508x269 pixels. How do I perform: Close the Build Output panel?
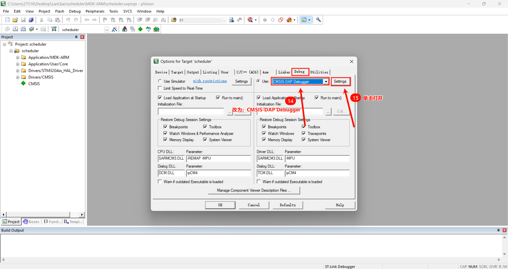(505, 230)
